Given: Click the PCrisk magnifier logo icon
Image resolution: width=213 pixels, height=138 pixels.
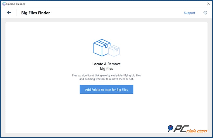Looking at the screenshot, I should [x=170, y=129].
